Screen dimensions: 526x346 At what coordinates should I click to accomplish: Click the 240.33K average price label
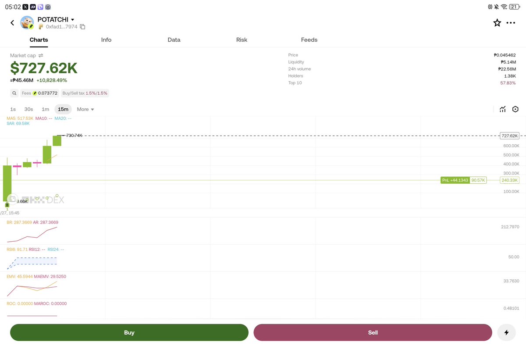[x=510, y=180]
